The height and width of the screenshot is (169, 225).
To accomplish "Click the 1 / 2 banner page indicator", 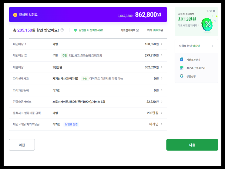I will click(209, 11).
